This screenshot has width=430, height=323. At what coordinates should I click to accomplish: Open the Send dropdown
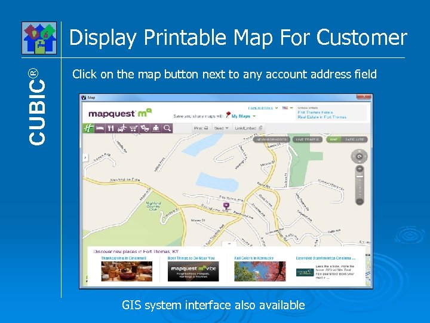click(221, 128)
